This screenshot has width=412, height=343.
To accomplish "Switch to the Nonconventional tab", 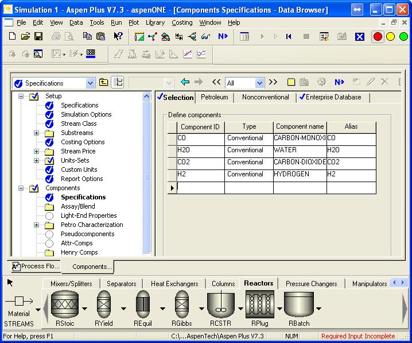I will pos(265,97).
